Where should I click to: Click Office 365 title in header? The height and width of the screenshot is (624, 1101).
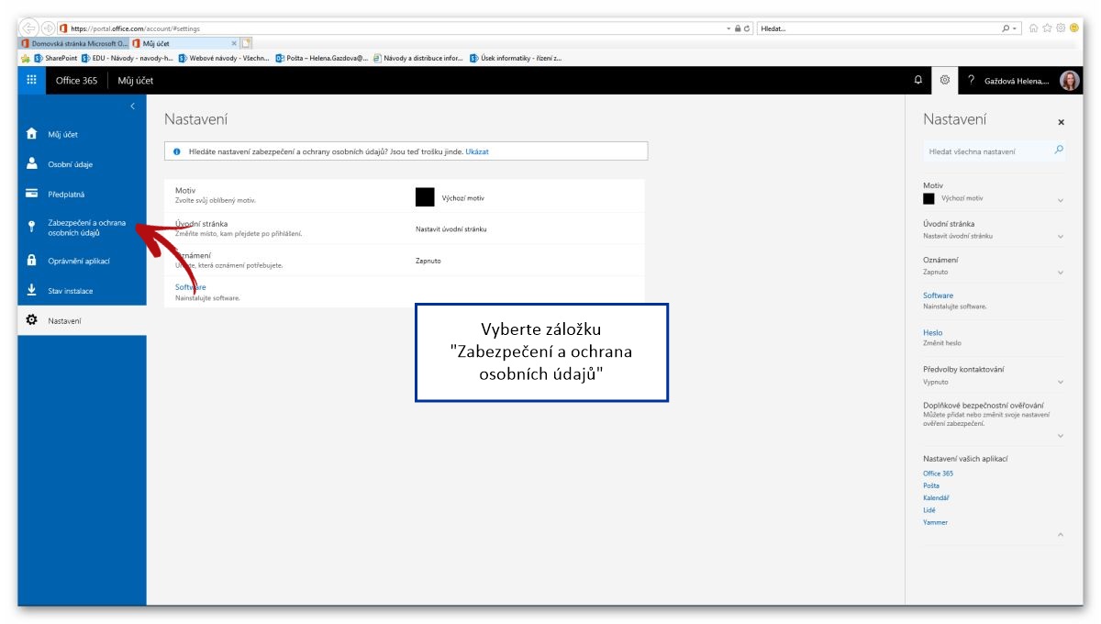click(77, 81)
